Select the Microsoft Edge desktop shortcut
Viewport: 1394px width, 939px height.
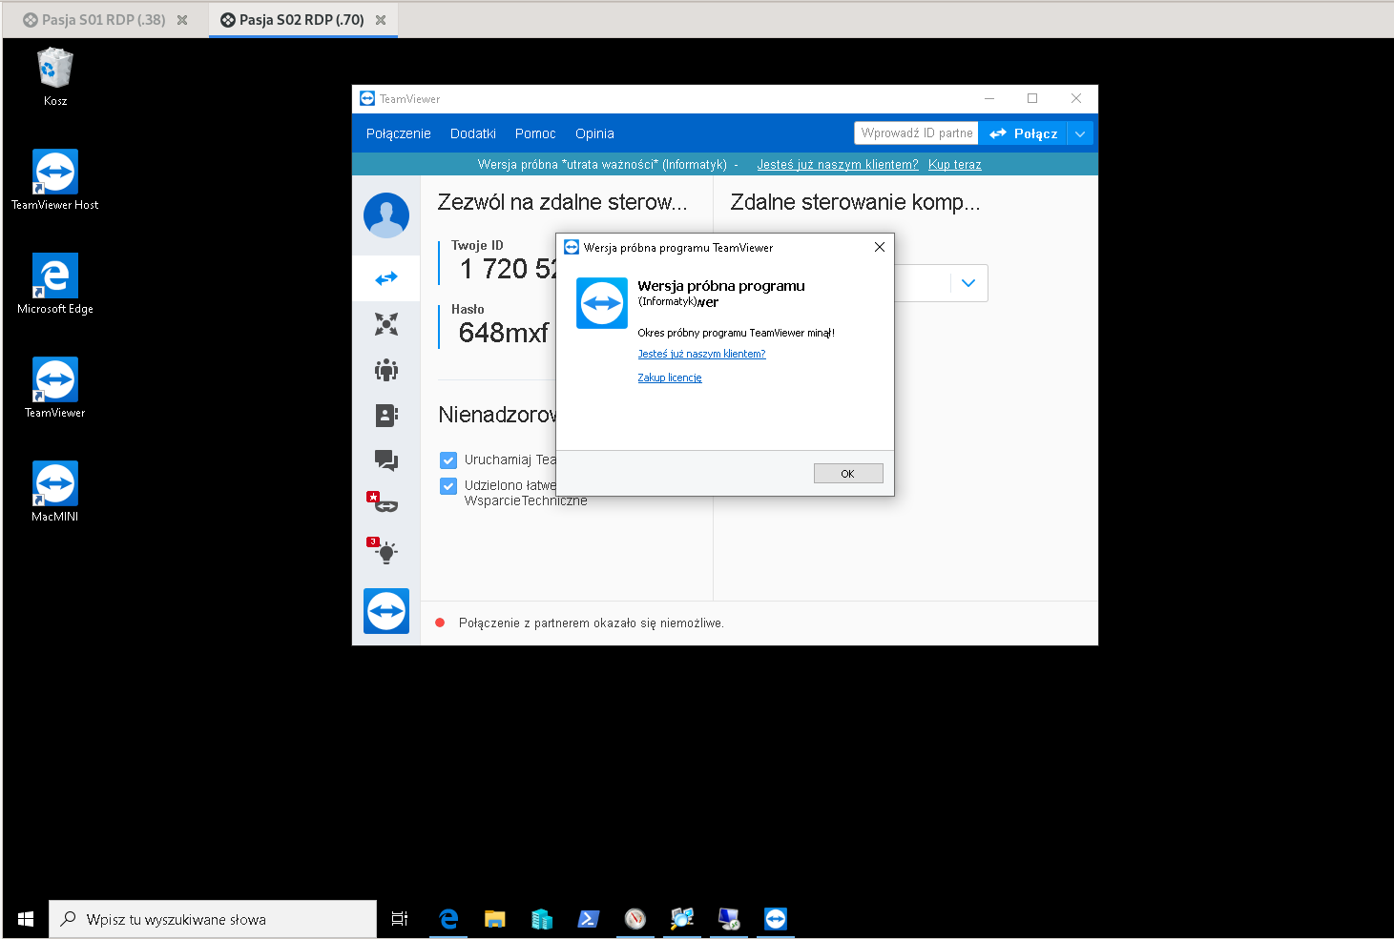click(x=55, y=284)
